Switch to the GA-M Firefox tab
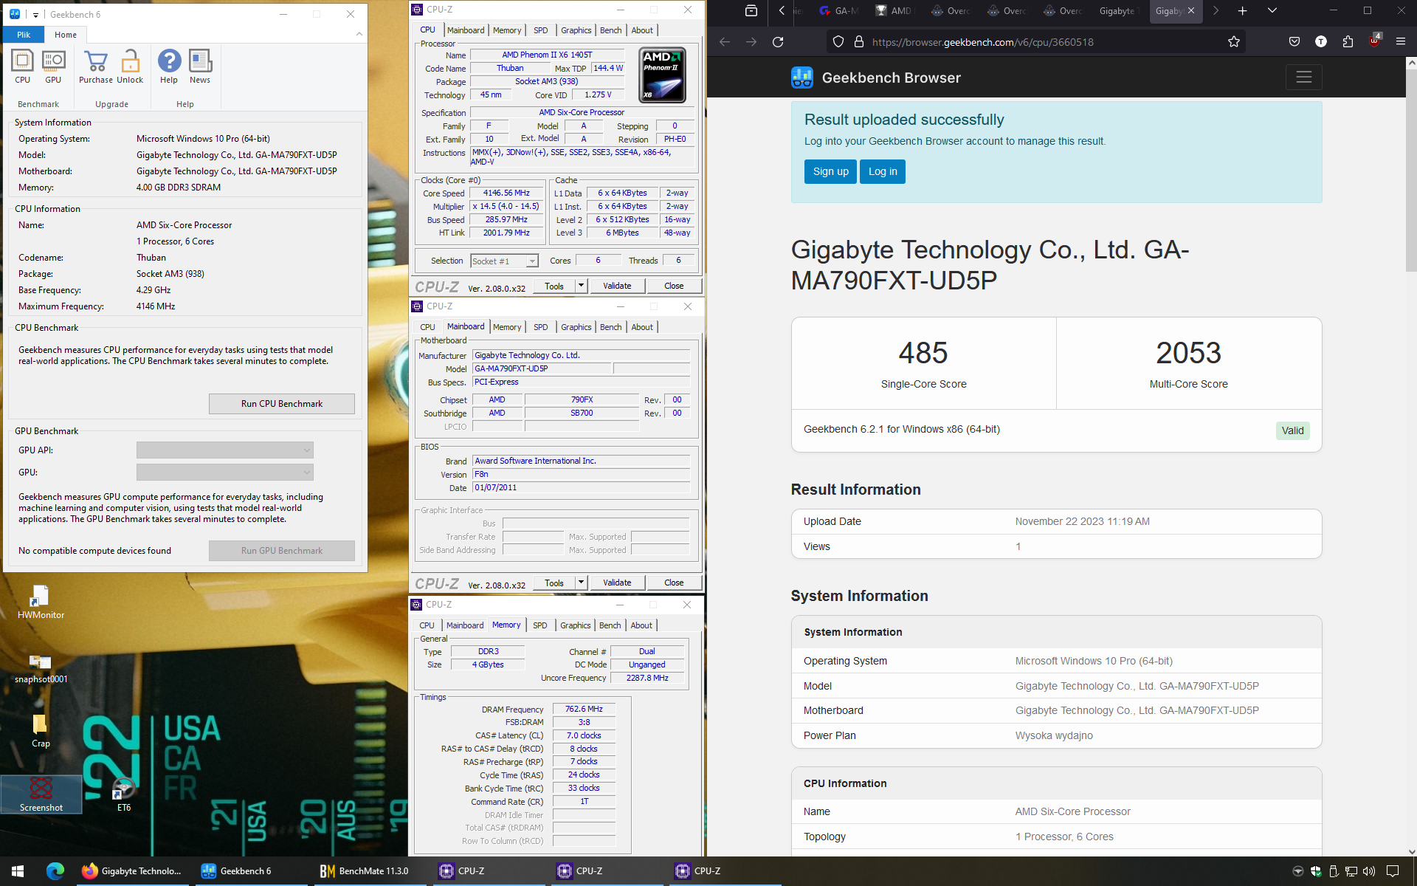 point(838,11)
